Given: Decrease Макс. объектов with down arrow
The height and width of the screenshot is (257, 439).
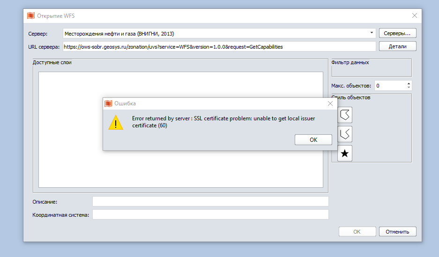Looking at the screenshot, I should coord(409,88).
